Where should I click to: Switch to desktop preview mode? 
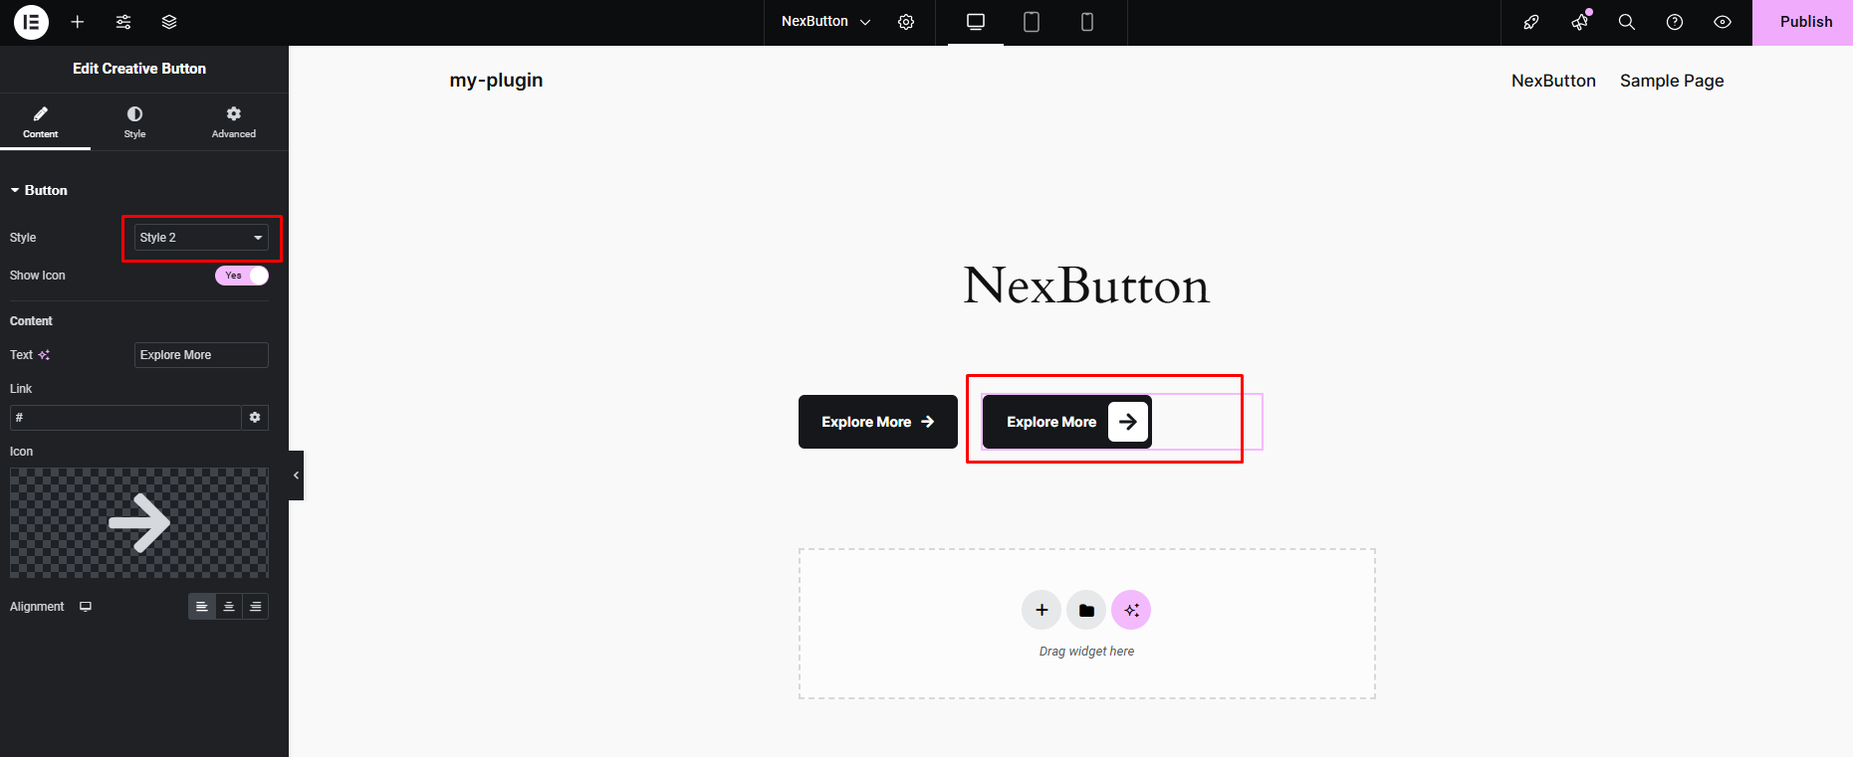point(976,22)
